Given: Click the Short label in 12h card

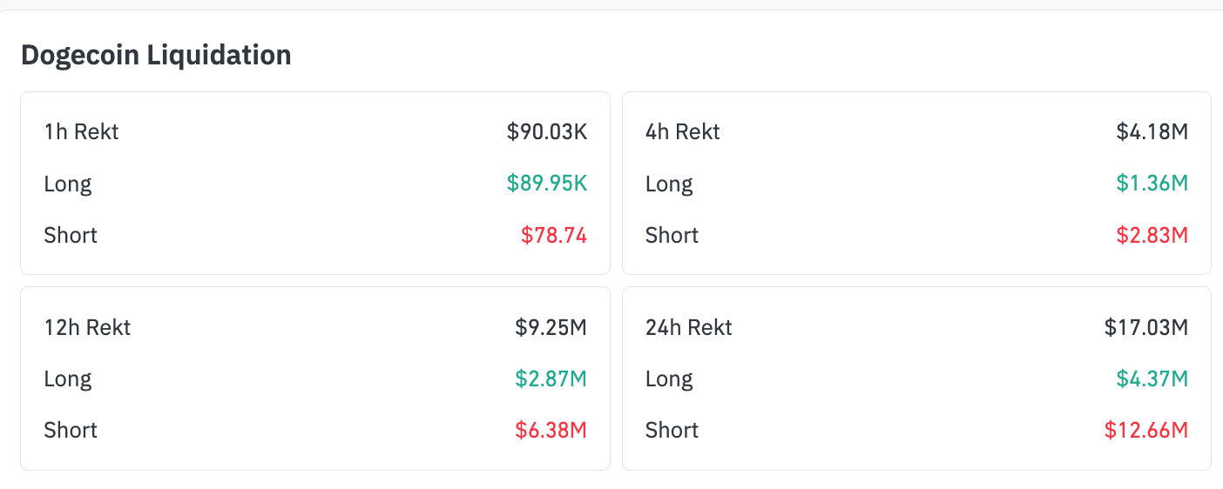Looking at the screenshot, I should pyautogui.click(x=71, y=431).
